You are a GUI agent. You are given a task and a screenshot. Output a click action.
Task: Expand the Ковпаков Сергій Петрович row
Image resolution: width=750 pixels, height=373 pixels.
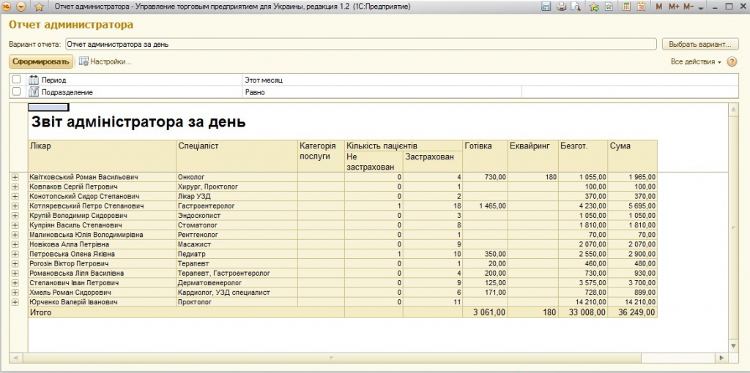coord(15,186)
